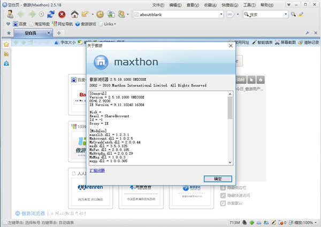Click the toolbar icon right of the clock
The image size is (321, 227).
(x=111, y=14)
